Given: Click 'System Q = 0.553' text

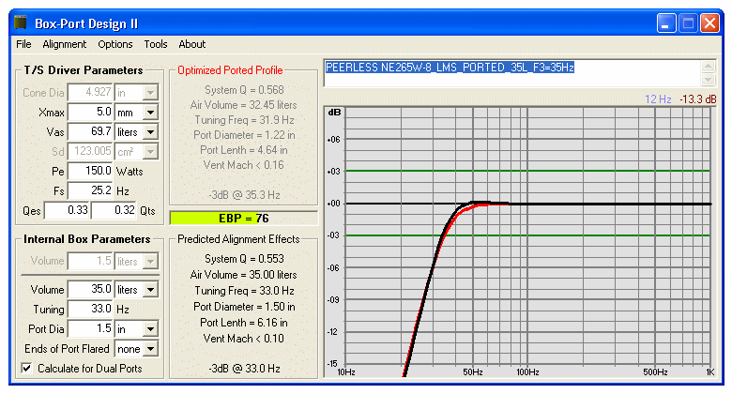Looking at the screenshot, I should (x=244, y=259).
